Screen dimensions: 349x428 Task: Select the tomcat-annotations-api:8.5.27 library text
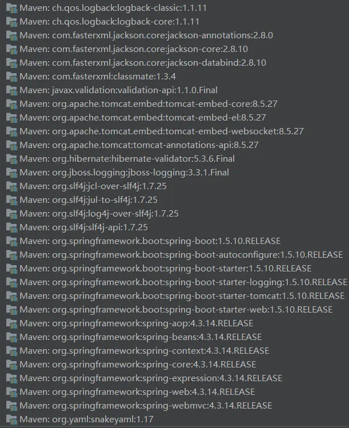pos(139,145)
